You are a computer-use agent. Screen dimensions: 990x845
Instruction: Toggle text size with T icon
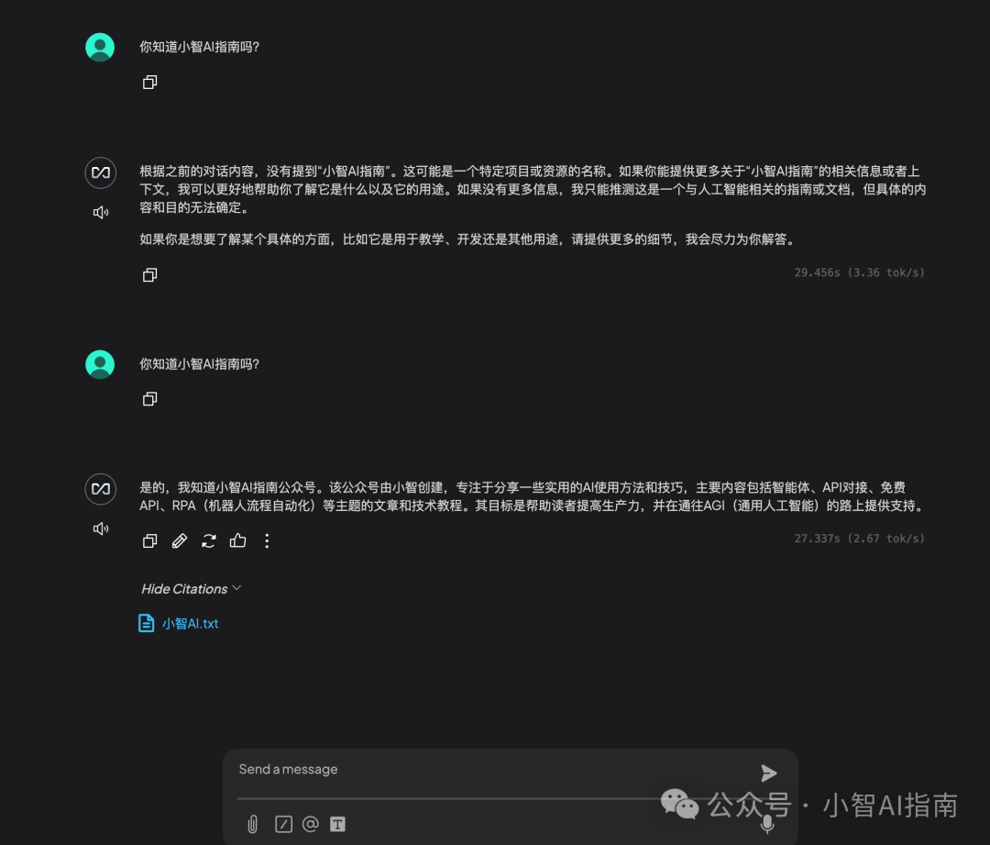click(337, 824)
